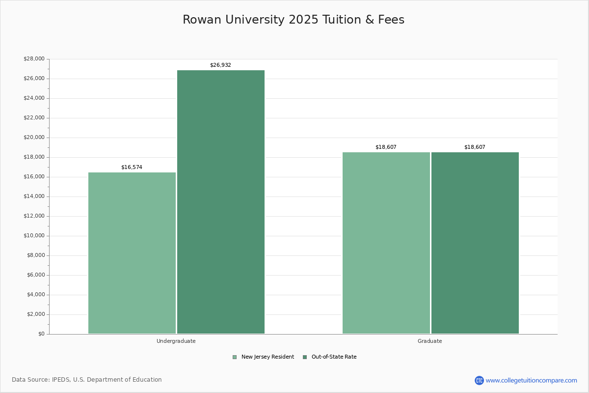The width and height of the screenshot is (589, 393).
Task: Select the Graduate Out-of-State bar
Action: pos(475,243)
